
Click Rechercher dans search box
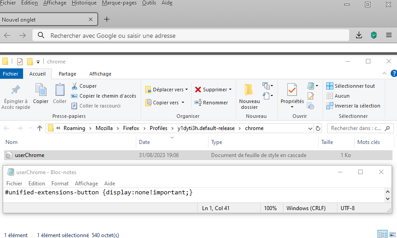pos(360,128)
